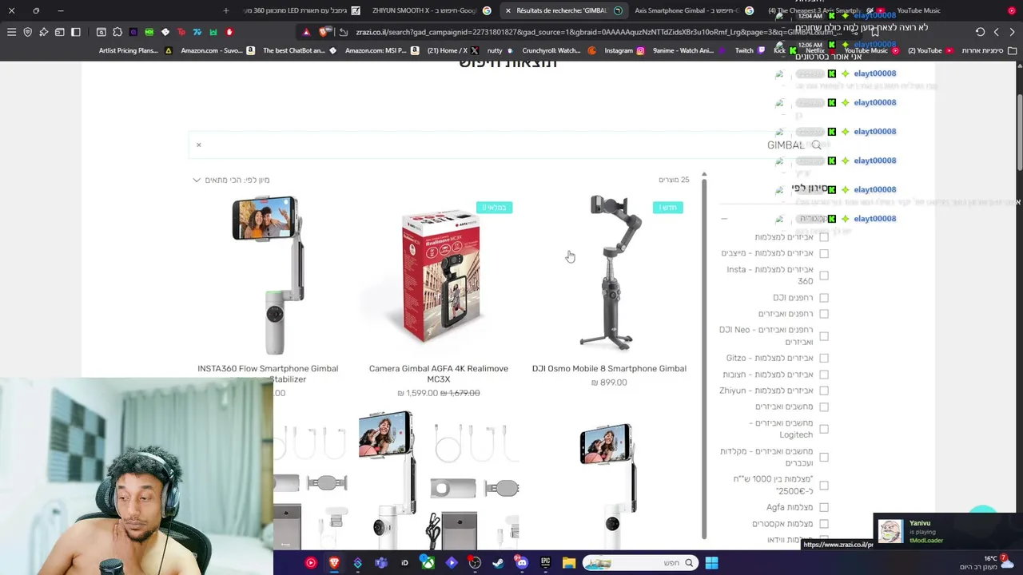Image resolution: width=1023 pixels, height=575 pixels.
Task: Open the Camera Gimbal AGFA 4K Realimove link
Action: pyautogui.click(x=439, y=374)
